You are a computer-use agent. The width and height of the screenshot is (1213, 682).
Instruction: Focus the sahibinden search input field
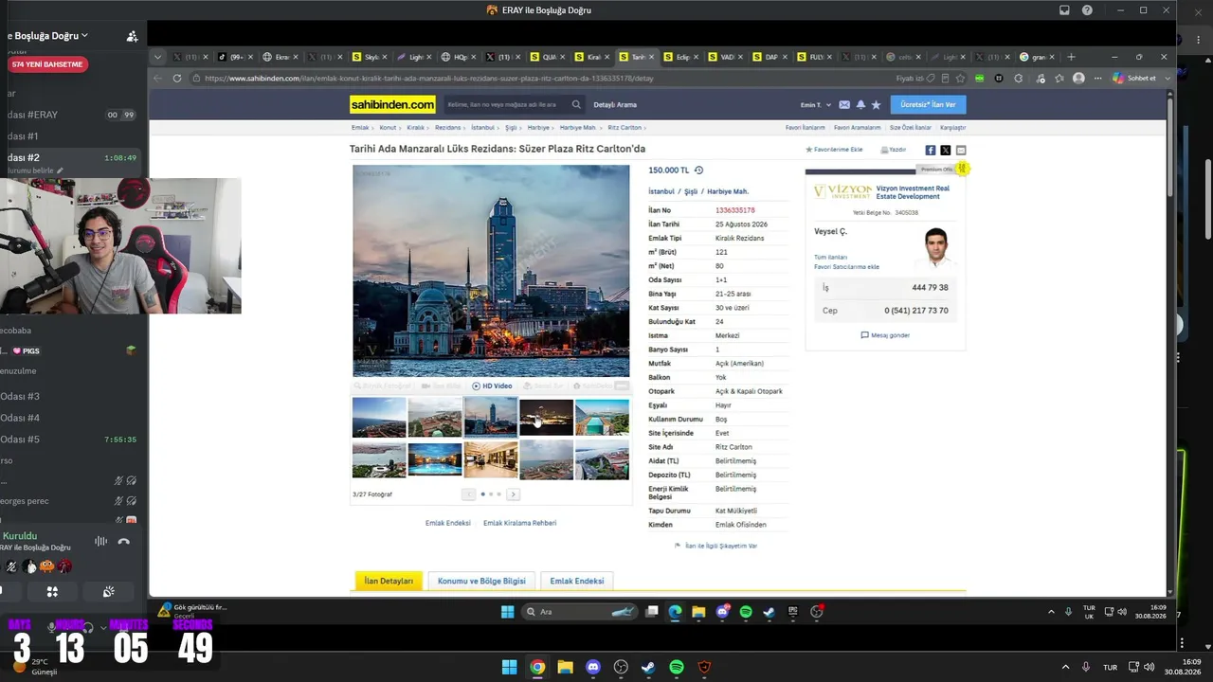coord(507,104)
